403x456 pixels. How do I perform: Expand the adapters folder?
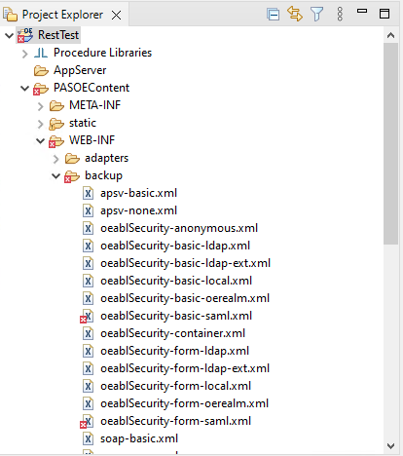click(56, 159)
